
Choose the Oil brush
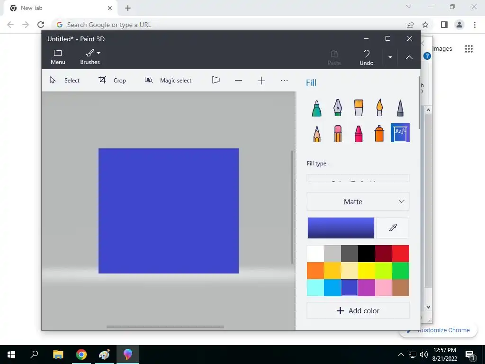pyautogui.click(x=359, y=108)
